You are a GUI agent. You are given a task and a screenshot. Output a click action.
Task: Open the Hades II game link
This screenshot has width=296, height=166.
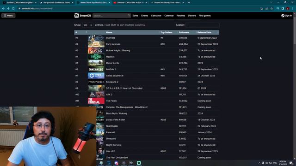[x=110, y=57]
